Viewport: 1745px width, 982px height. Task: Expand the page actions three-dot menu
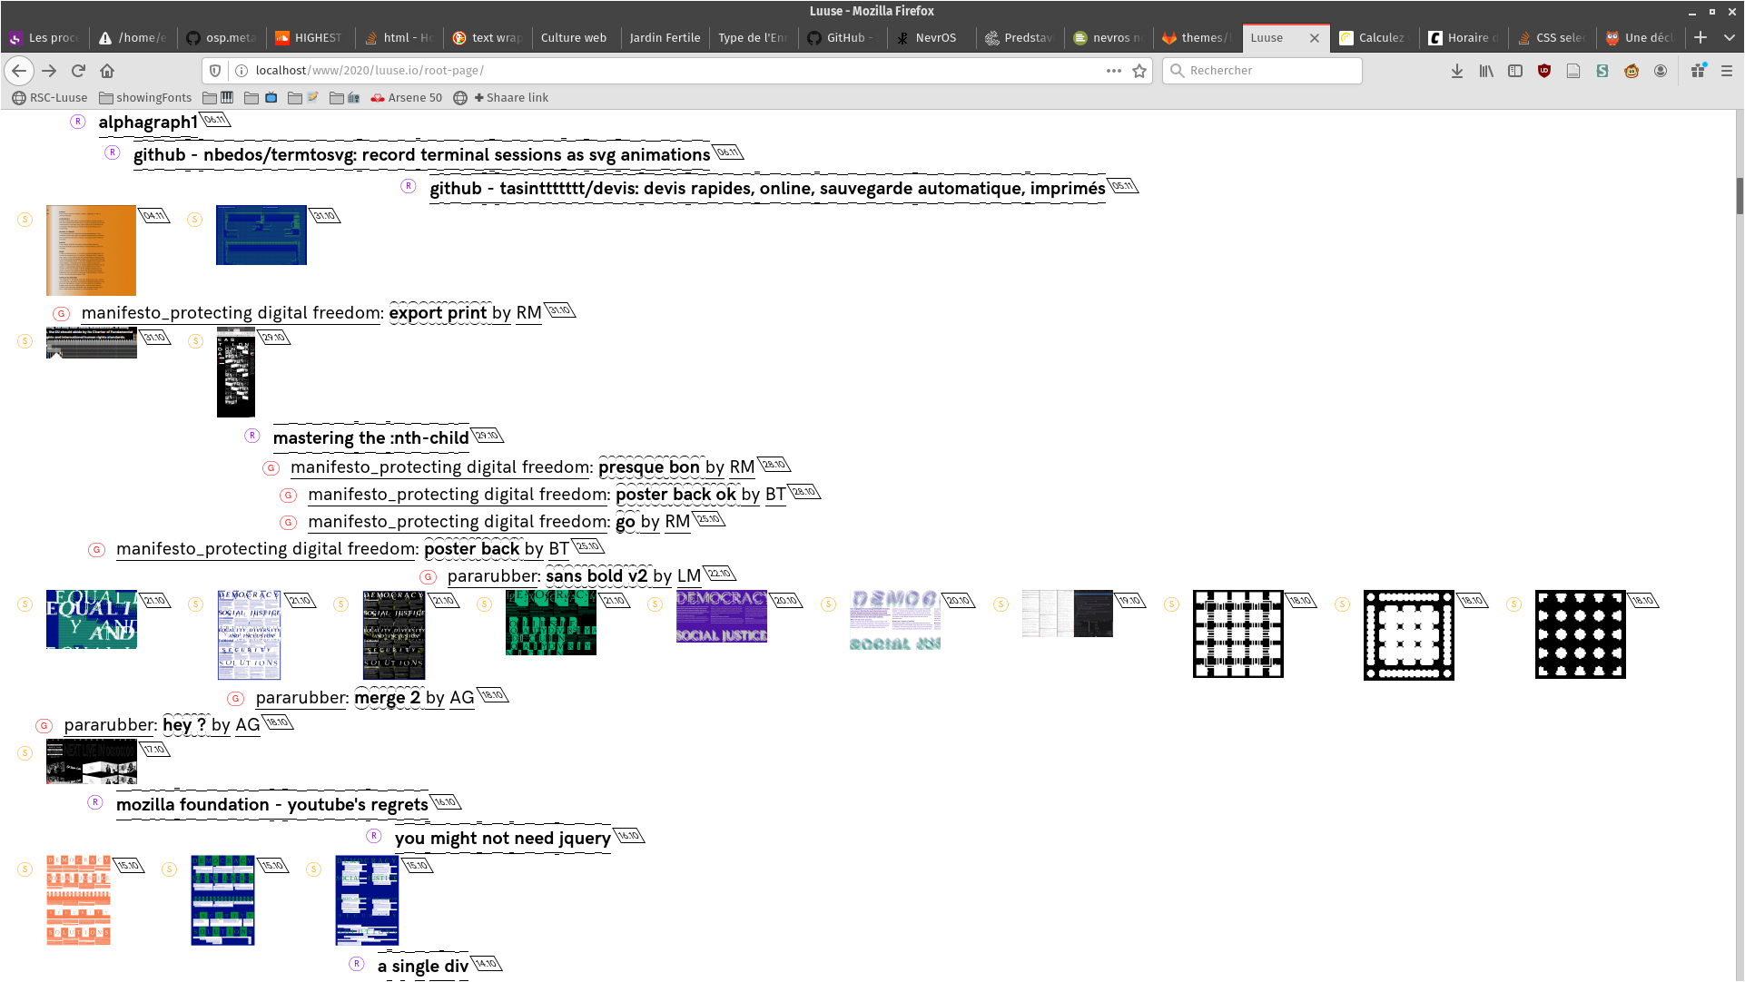pos(1113,71)
